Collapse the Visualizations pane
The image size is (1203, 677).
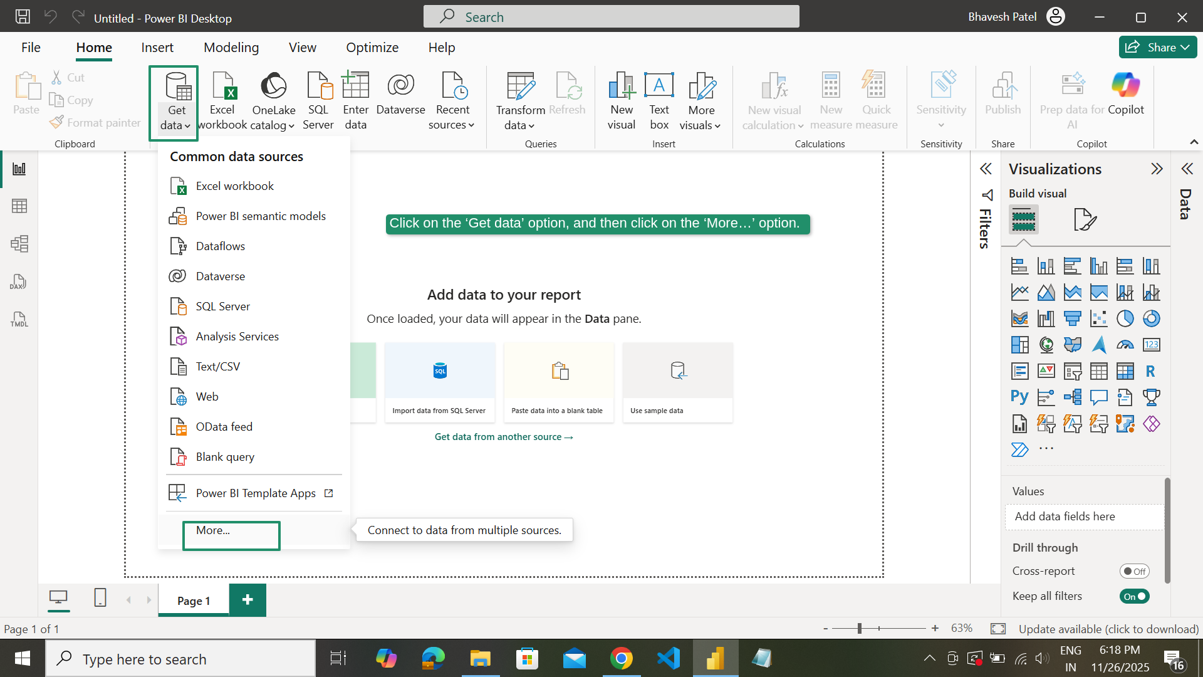(x=1156, y=168)
